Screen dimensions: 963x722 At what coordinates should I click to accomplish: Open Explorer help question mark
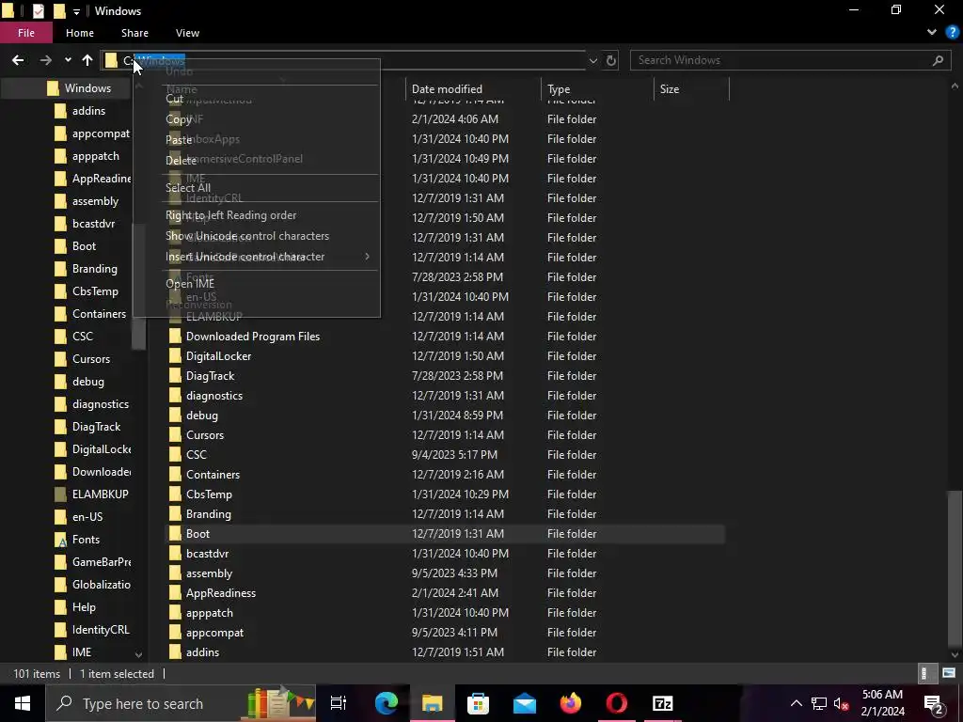(x=952, y=33)
